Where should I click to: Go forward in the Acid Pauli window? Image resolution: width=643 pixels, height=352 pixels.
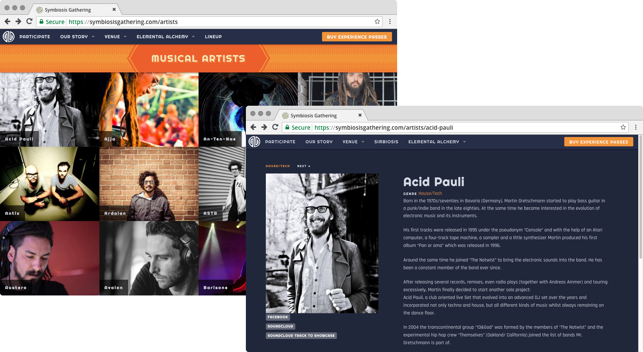264,127
